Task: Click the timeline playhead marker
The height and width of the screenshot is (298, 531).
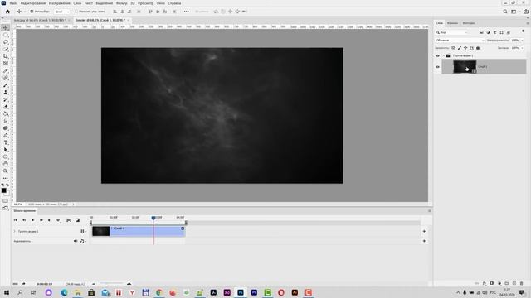Action: click(153, 219)
